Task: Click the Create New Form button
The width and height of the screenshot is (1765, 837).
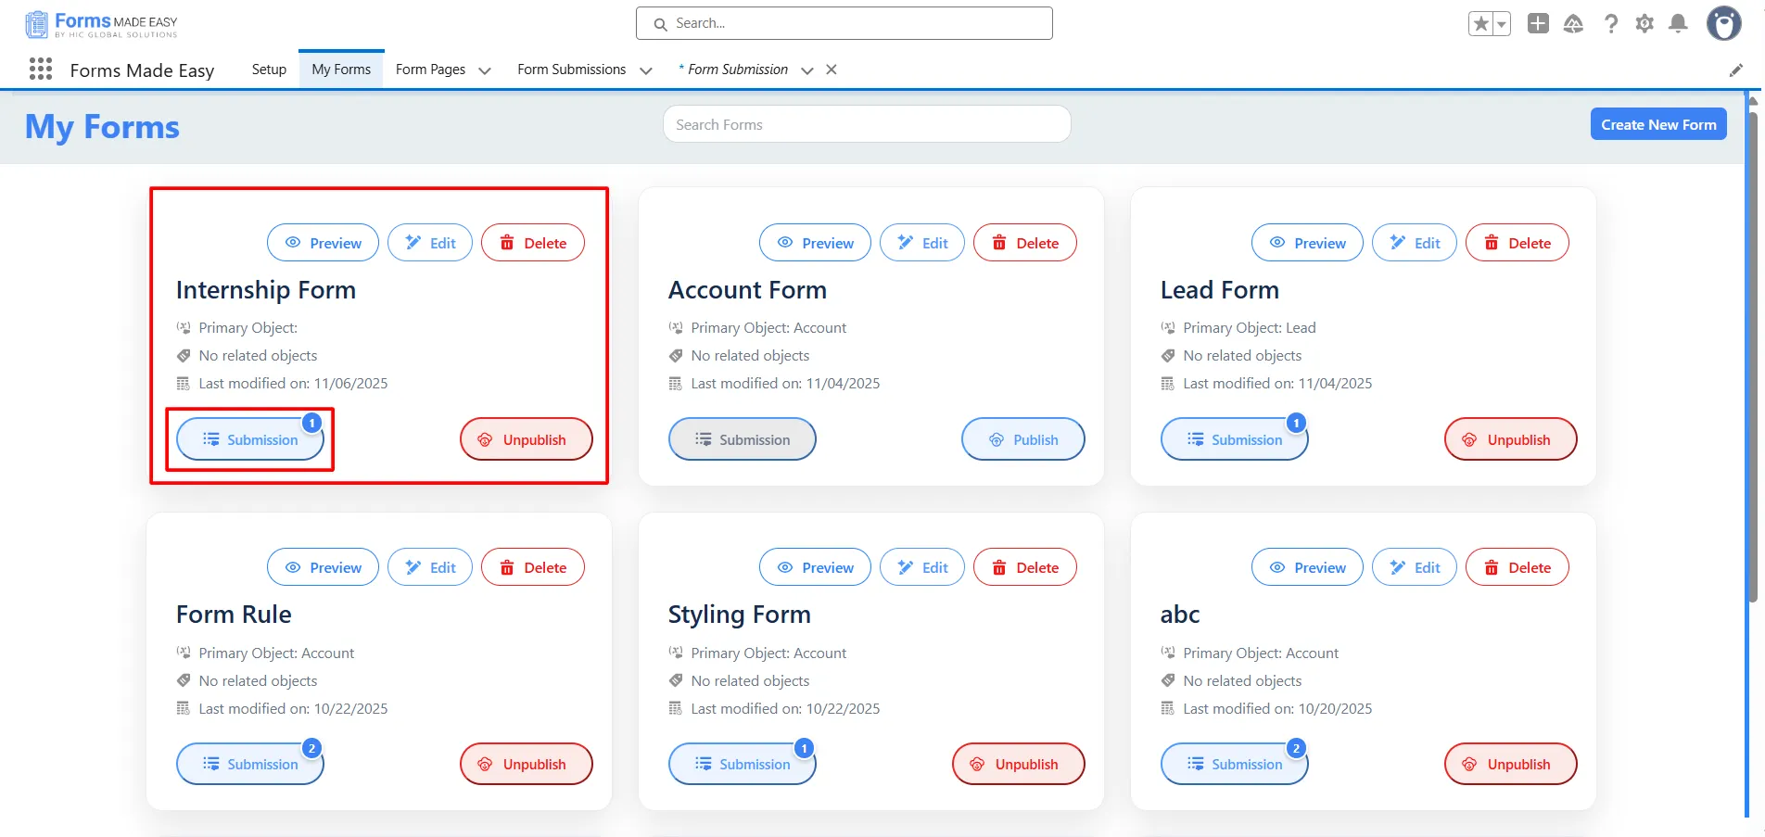Action: click(1657, 124)
